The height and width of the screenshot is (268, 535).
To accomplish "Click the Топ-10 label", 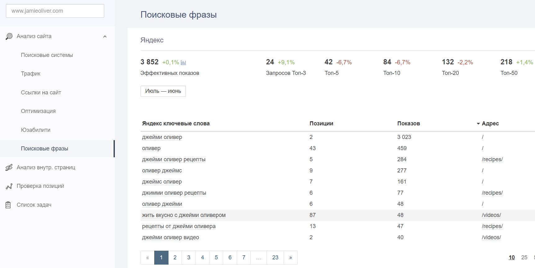I will coord(392,73).
